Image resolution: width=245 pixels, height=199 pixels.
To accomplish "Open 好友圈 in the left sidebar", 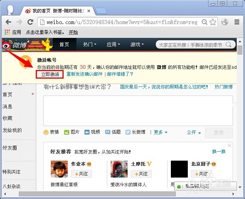I will (x=10, y=148).
